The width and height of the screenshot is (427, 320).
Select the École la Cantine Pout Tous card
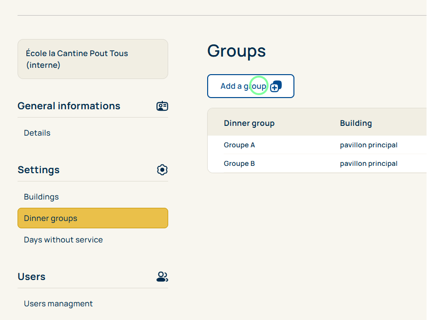pos(93,59)
